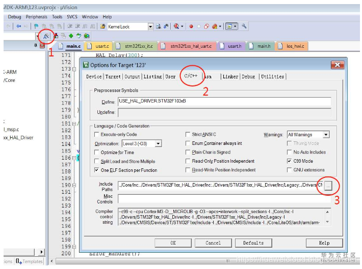This screenshot has height=269, width=362.
Task: Comment out selection icon
Action: click(x=85, y=26)
